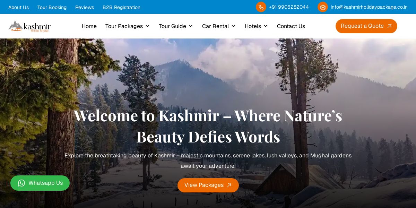Expand the Tour Guide dropdown chevron
416x208 pixels.
pyautogui.click(x=190, y=26)
